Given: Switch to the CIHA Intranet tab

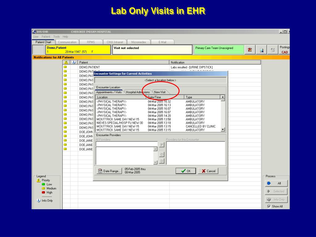Looking at the screenshot, I should click(x=115, y=42).
